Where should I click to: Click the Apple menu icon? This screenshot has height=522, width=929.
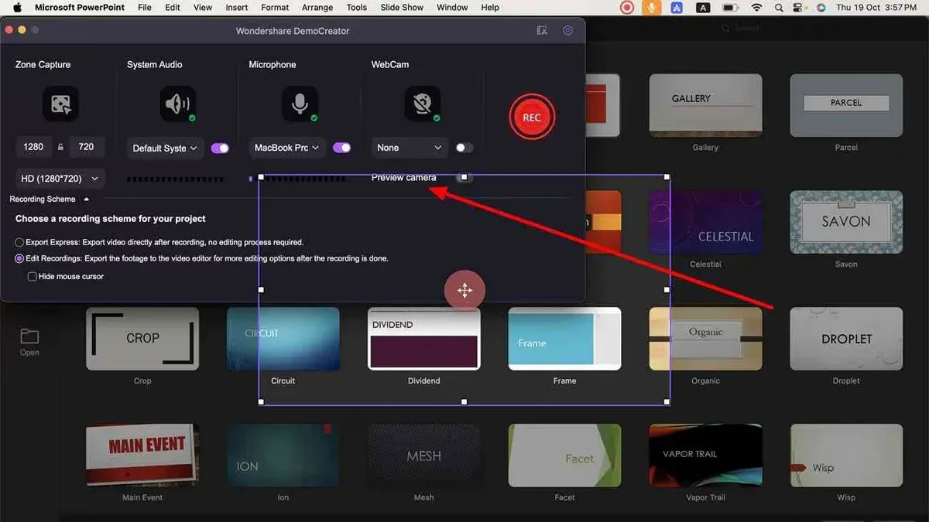[x=16, y=8]
